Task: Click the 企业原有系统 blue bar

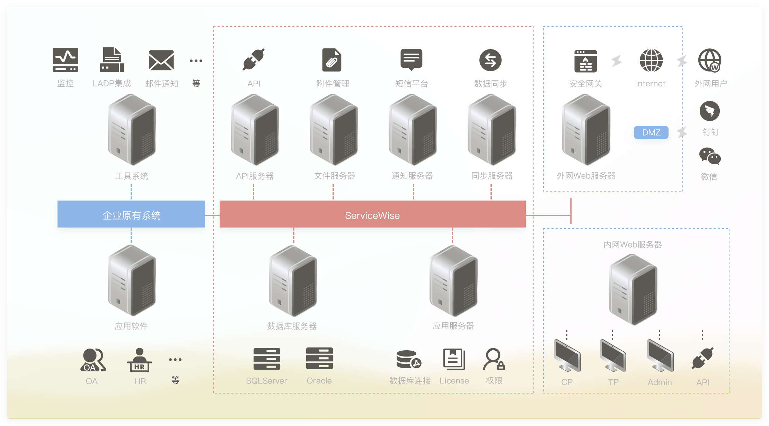Action: pyautogui.click(x=131, y=214)
